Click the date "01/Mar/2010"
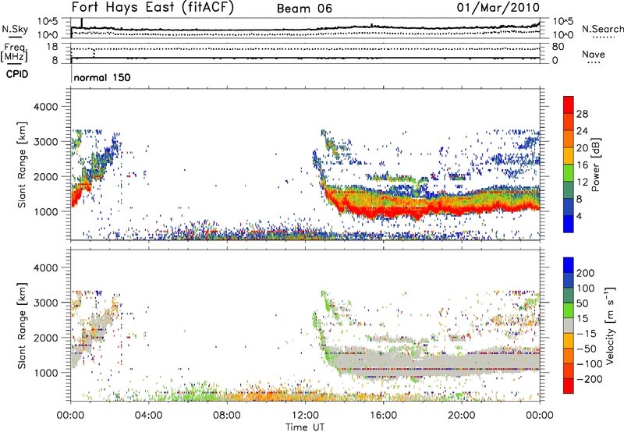Screen dimensions: 624x432 pyautogui.click(x=498, y=8)
